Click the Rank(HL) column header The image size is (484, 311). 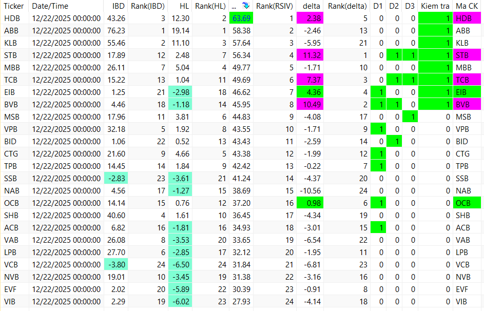coord(210,6)
